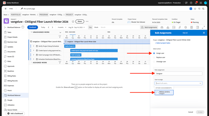Close the Bulk Assignments panel
The height and width of the screenshot is (116, 209).
point(204,33)
